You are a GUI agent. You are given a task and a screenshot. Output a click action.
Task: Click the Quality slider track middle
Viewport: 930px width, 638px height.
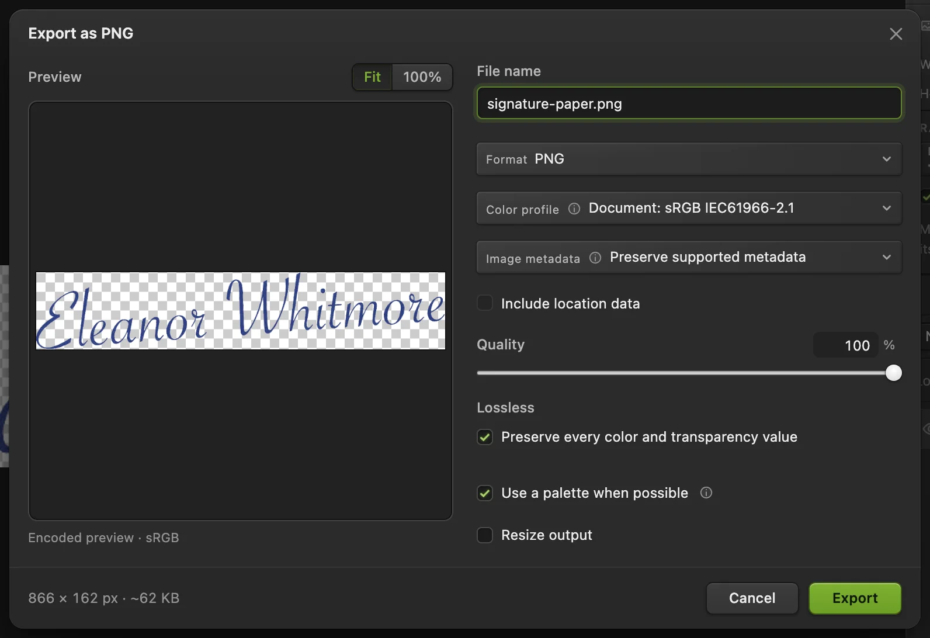point(685,373)
